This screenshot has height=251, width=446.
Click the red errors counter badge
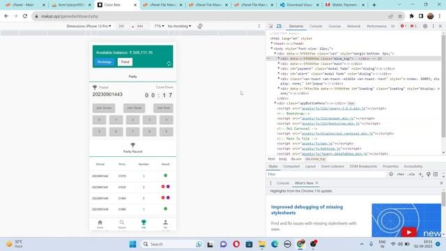[x=403, y=26]
